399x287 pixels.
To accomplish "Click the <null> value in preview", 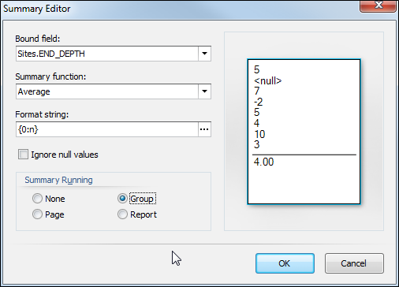I will 267,80.
